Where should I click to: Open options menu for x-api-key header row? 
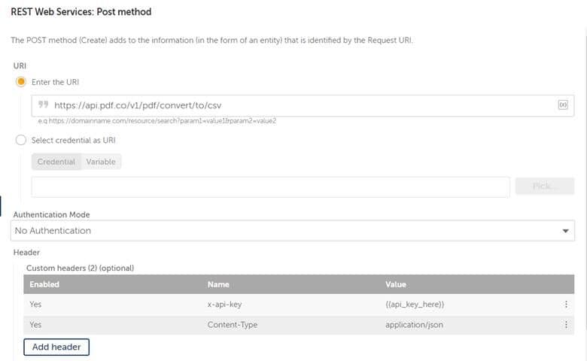[x=566, y=305]
